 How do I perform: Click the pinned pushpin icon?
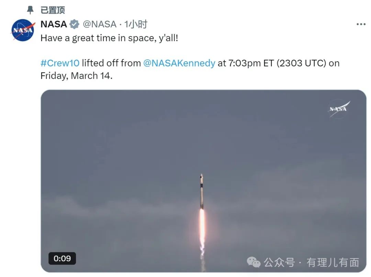coord(30,10)
